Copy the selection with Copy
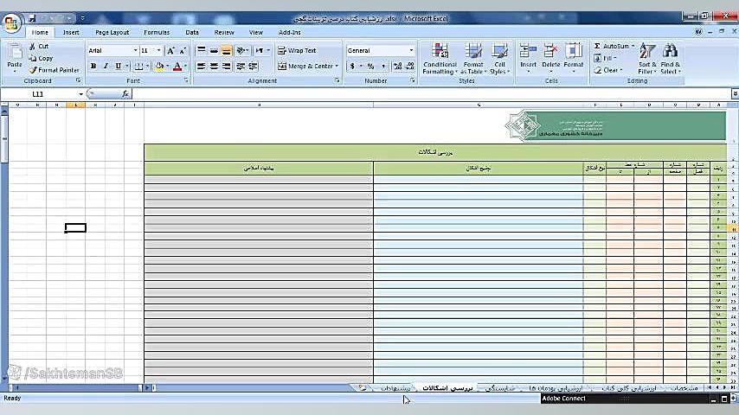Viewport: 739px width, 415px height. (x=41, y=59)
